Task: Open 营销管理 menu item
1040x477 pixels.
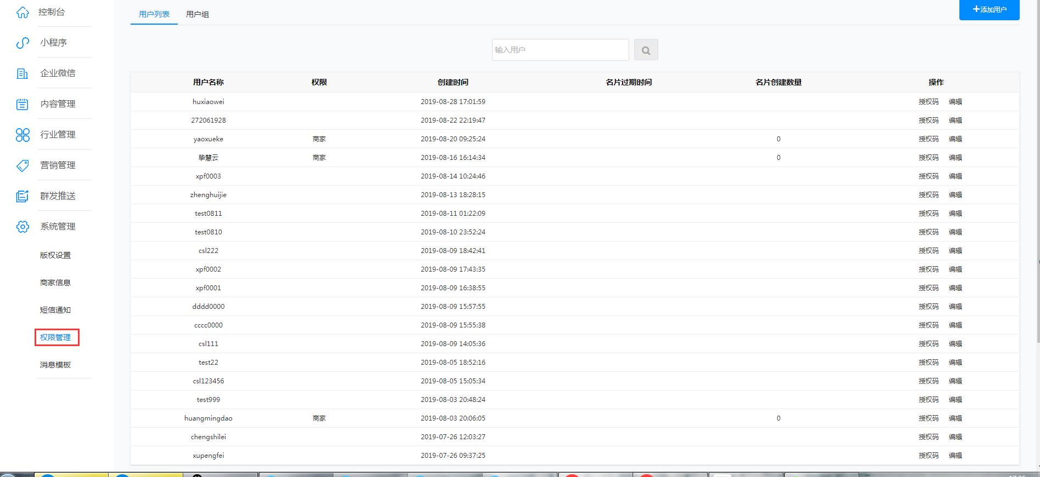Action: 58,165
